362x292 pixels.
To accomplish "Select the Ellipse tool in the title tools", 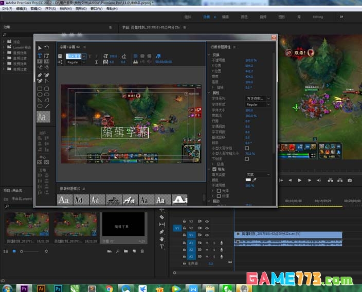I will (x=40, y=106).
